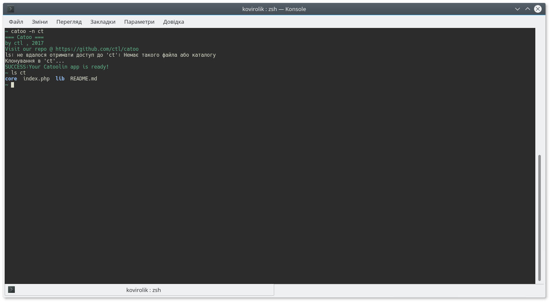This screenshot has width=551, height=303.
Task: Select the kovirolik : zsh tab
Action: (139, 290)
